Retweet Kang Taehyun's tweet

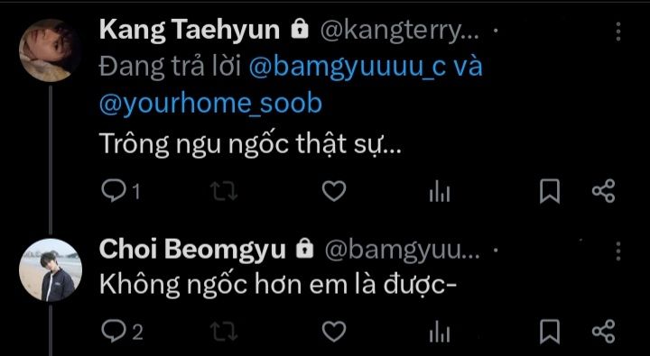point(224,191)
